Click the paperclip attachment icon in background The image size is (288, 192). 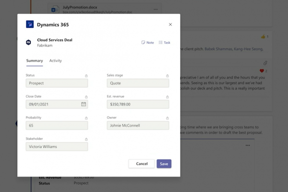pos(265,63)
